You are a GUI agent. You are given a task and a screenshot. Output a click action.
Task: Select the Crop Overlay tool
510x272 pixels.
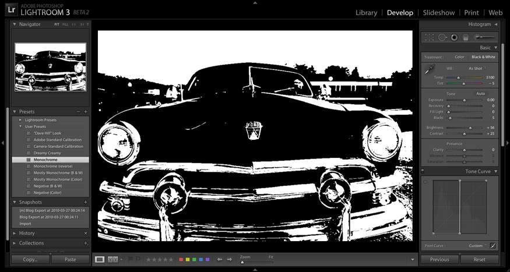point(430,37)
